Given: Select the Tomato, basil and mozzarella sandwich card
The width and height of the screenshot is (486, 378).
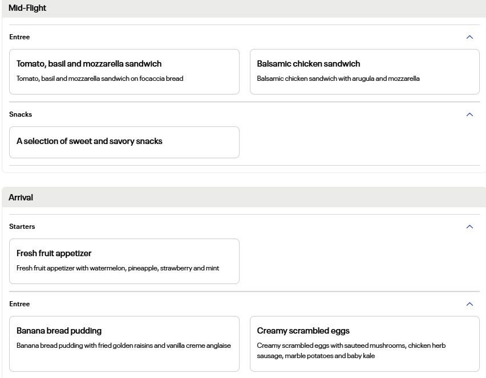Looking at the screenshot, I should [x=124, y=71].
